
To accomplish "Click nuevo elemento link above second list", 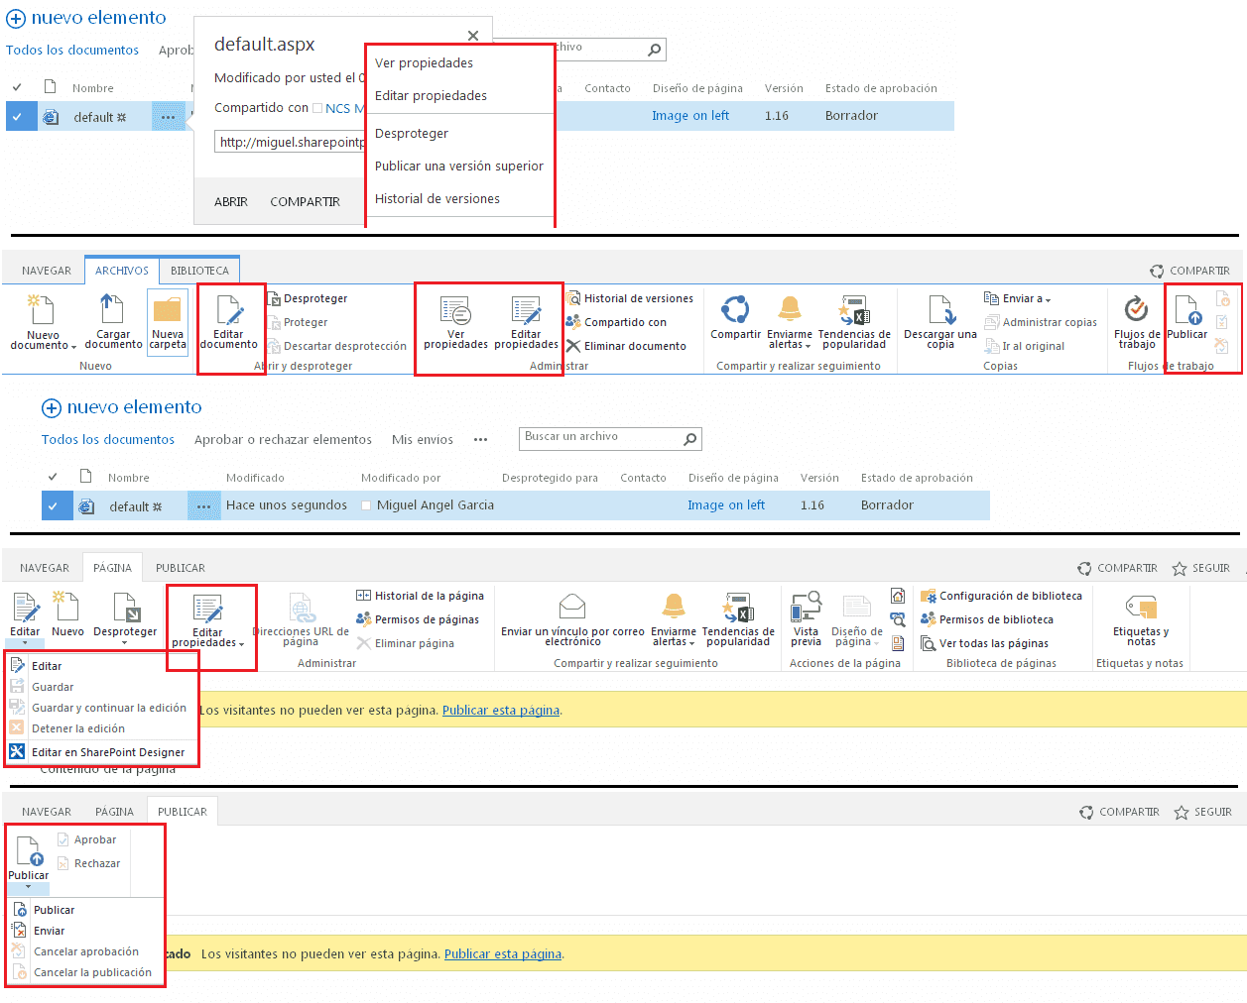I will tap(122, 407).
